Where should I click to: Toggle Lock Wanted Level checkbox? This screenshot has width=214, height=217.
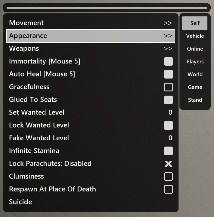tap(168, 125)
